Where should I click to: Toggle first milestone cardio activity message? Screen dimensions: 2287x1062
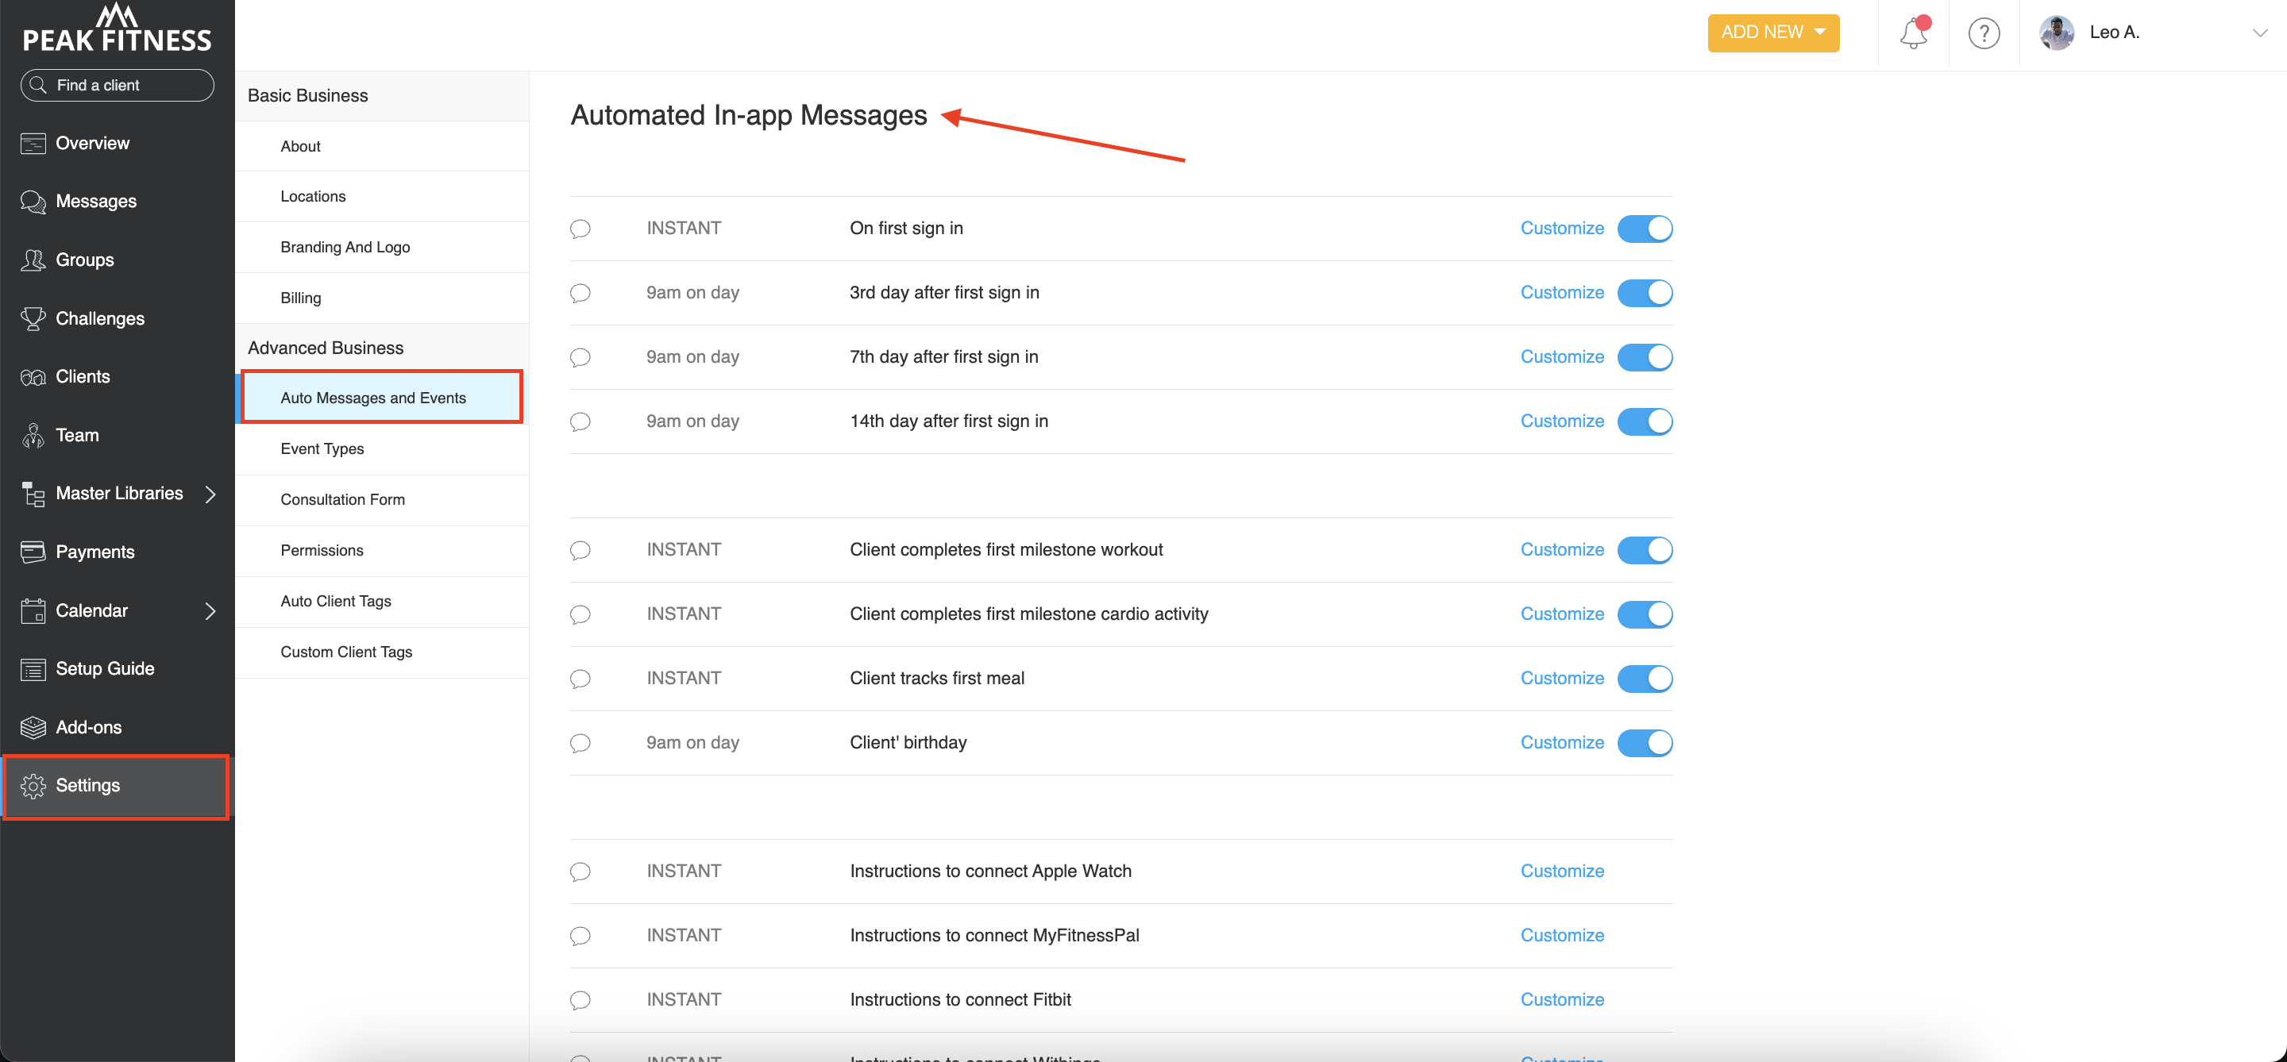pyautogui.click(x=1645, y=614)
